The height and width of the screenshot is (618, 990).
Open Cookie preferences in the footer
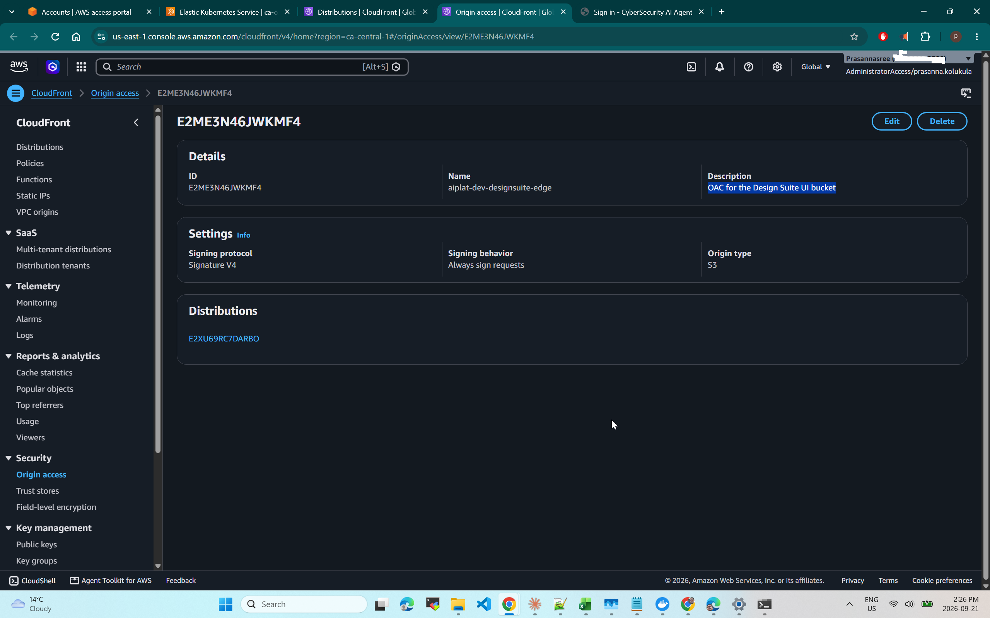click(x=942, y=581)
